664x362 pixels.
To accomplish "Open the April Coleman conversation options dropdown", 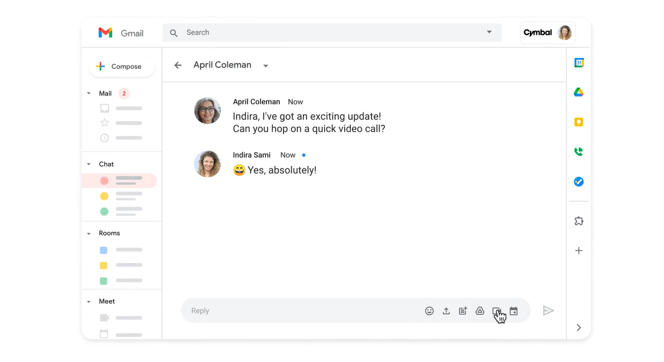I will (266, 65).
